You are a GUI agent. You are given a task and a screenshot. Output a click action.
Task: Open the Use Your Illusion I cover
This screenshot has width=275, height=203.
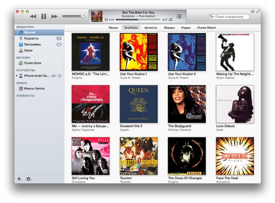[138, 52]
